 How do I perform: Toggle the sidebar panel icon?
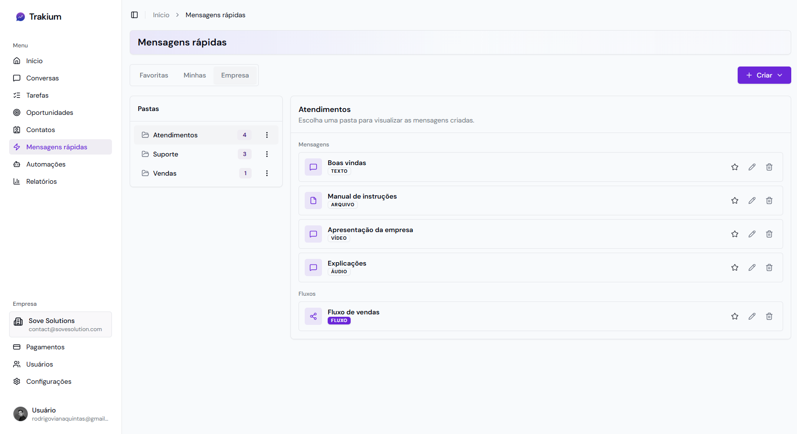134,15
